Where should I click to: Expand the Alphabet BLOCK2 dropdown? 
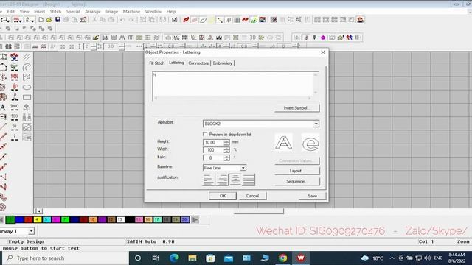pos(316,124)
